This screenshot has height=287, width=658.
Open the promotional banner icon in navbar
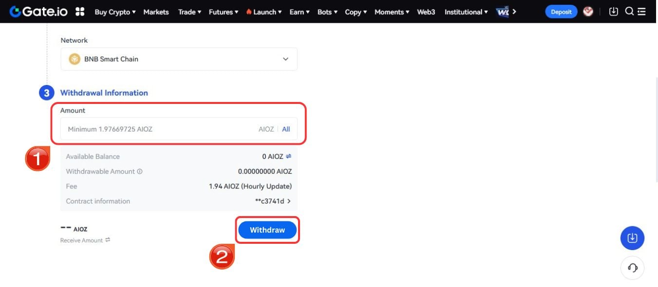pyautogui.click(x=502, y=12)
